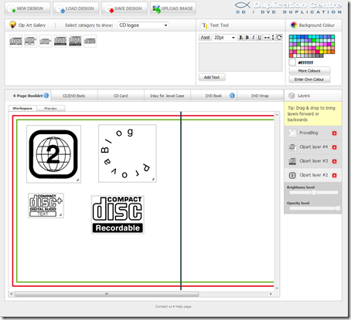
Task: Select the Preview sub-tab
Action: pos(51,108)
